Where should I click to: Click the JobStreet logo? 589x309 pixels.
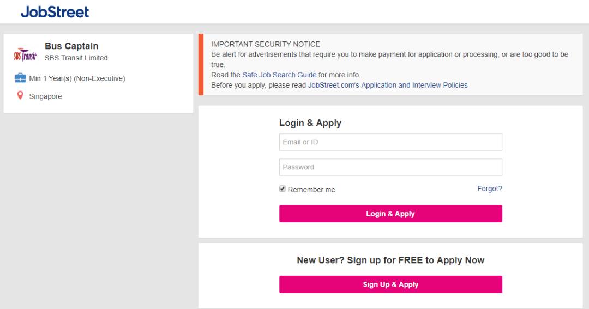pos(55,11)
